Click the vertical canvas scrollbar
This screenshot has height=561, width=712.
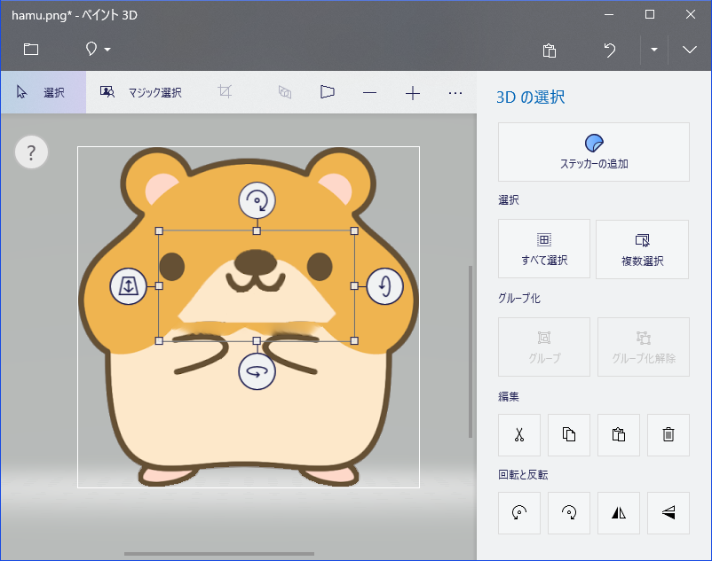(x=471, y=352)
